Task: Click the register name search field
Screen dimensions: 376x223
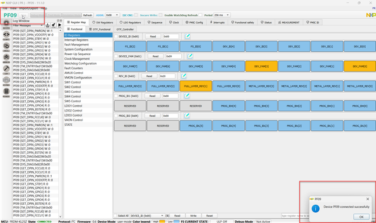Action: [x=295, y=216]
